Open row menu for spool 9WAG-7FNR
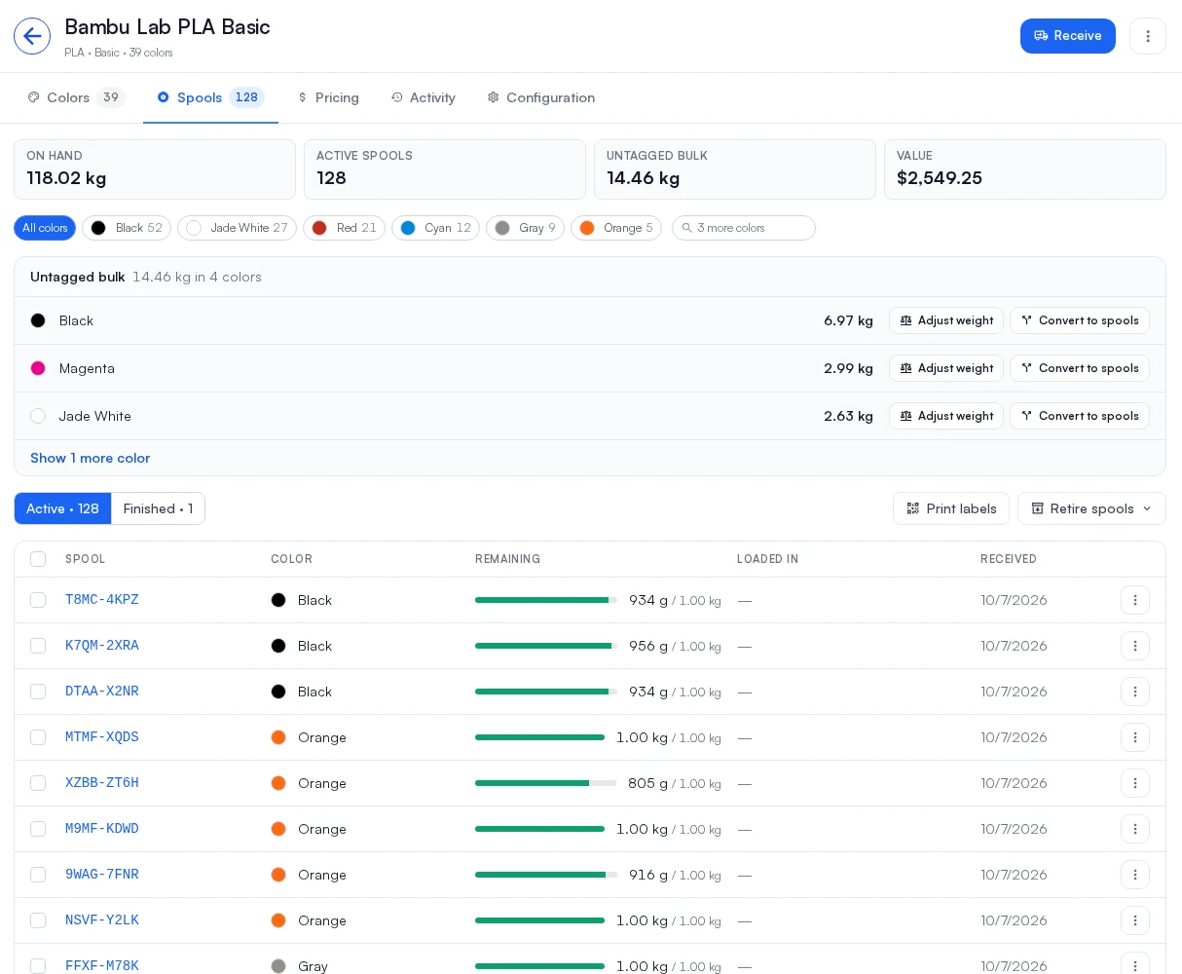The height and width of the screenshot is (974, 1182). (x=1135, y=875)
